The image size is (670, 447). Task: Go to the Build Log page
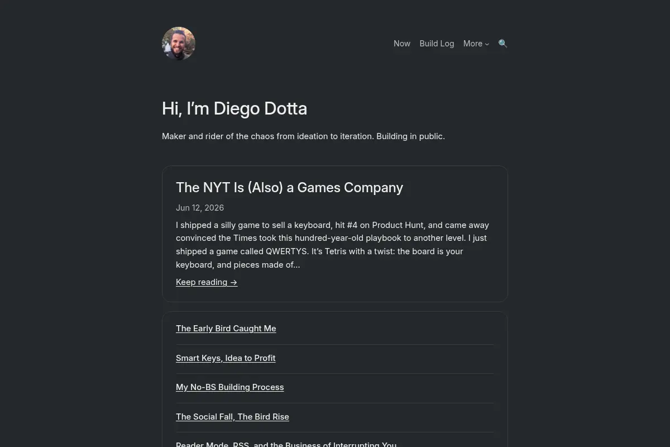(x=437, y=44)
